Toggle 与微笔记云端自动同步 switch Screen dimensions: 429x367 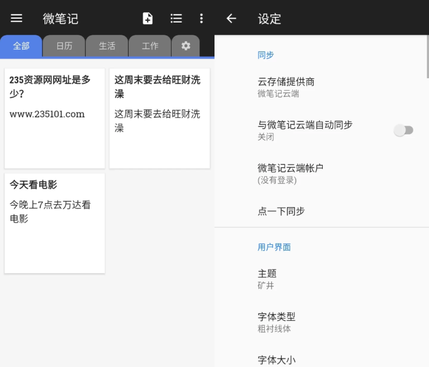(x=403, y=130)
